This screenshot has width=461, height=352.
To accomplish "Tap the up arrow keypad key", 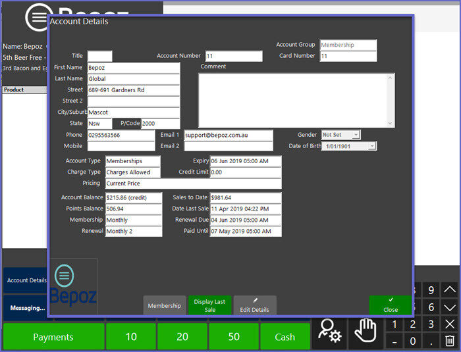I will [450, 290].
